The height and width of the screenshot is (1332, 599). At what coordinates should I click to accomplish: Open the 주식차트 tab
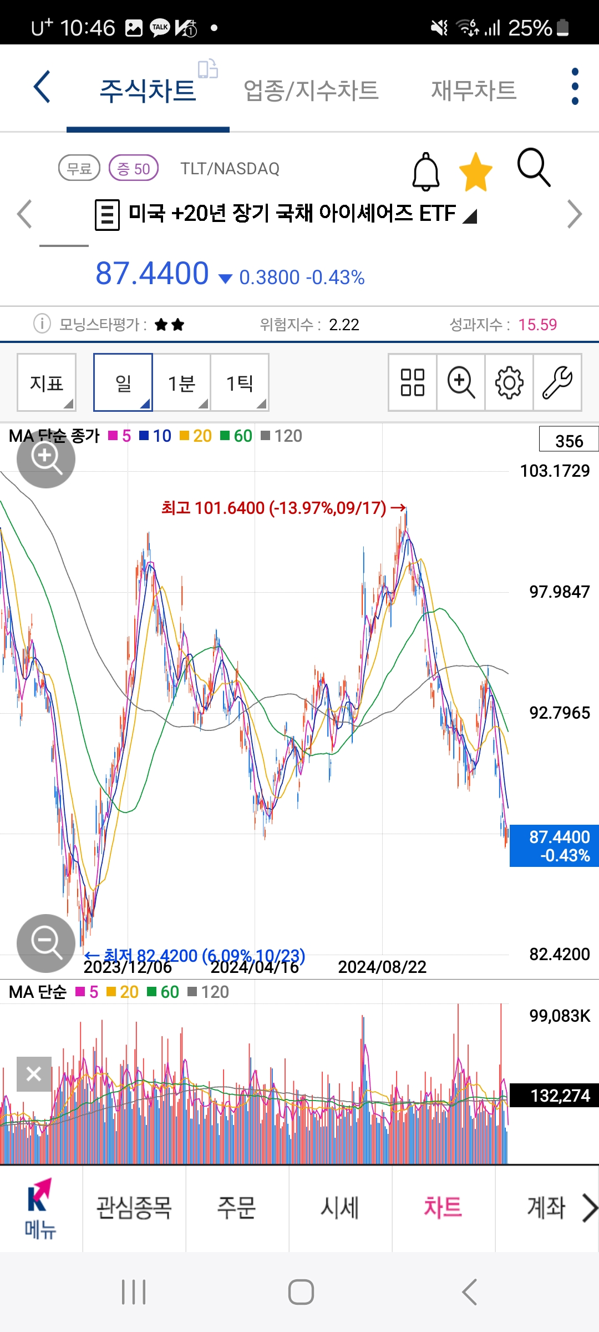(148, 90)
